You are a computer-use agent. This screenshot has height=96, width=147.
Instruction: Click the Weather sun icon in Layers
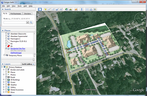click(x=9, y=85)
